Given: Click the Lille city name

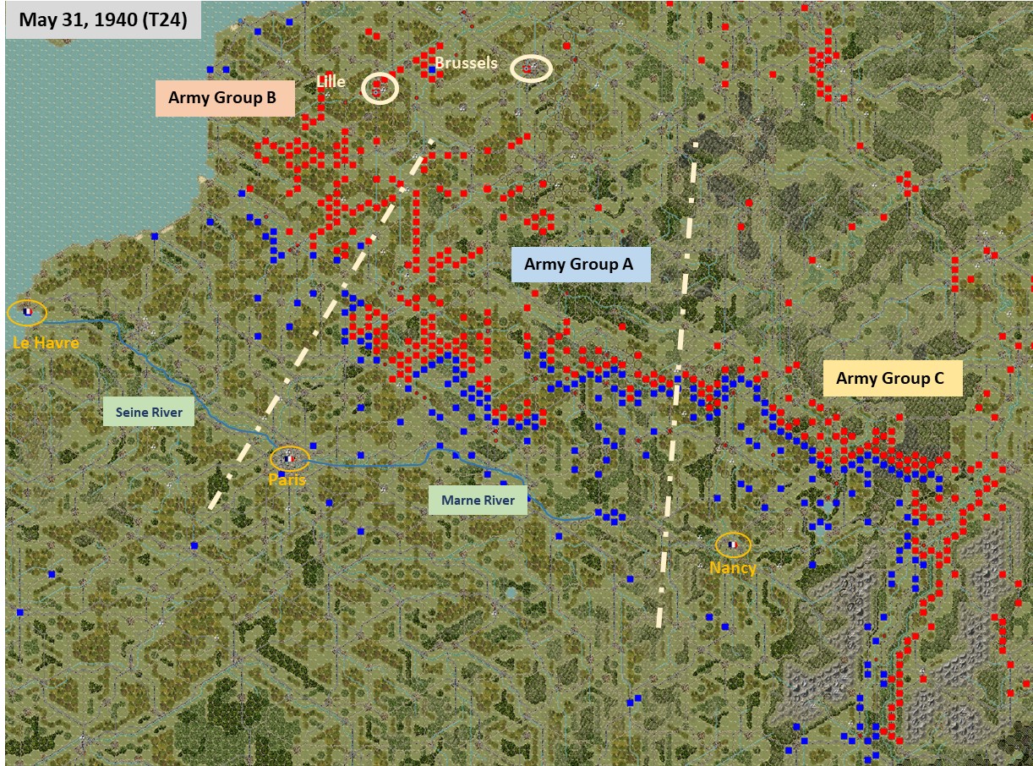Looking at the screenshot, I should [x=331, y=82].
